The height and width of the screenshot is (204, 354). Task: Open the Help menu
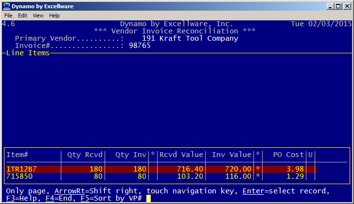point(54,16)
